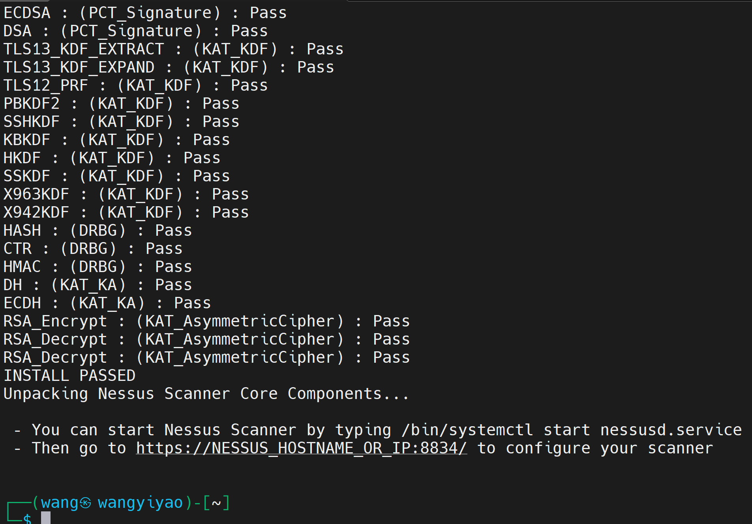This screenshot has height=524, width=752.
Task: Click the /bin/systemctl command path
Action: [x=467, y=430]
